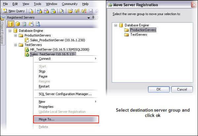Viewport: 198px width, 136px height.
Task: Select the Integration Services server type icon
Action: pyautogui.click(x=38, y=24)
